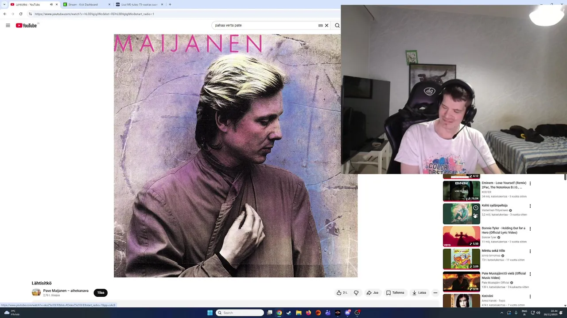Click the Windows taskbar search box

[x=240, y=313]
